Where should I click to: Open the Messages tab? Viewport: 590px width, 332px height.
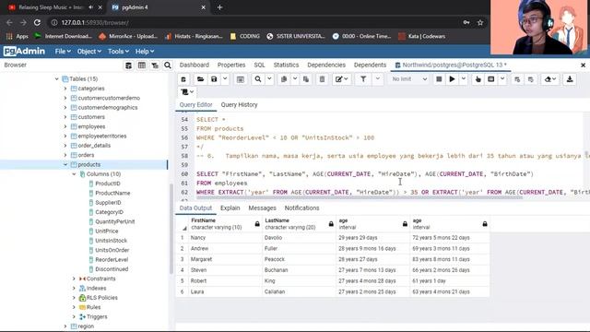[262, 207]
